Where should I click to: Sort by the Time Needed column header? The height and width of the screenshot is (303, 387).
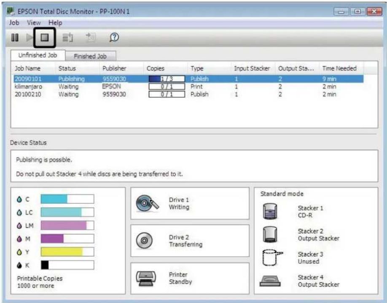click(341, 68)
